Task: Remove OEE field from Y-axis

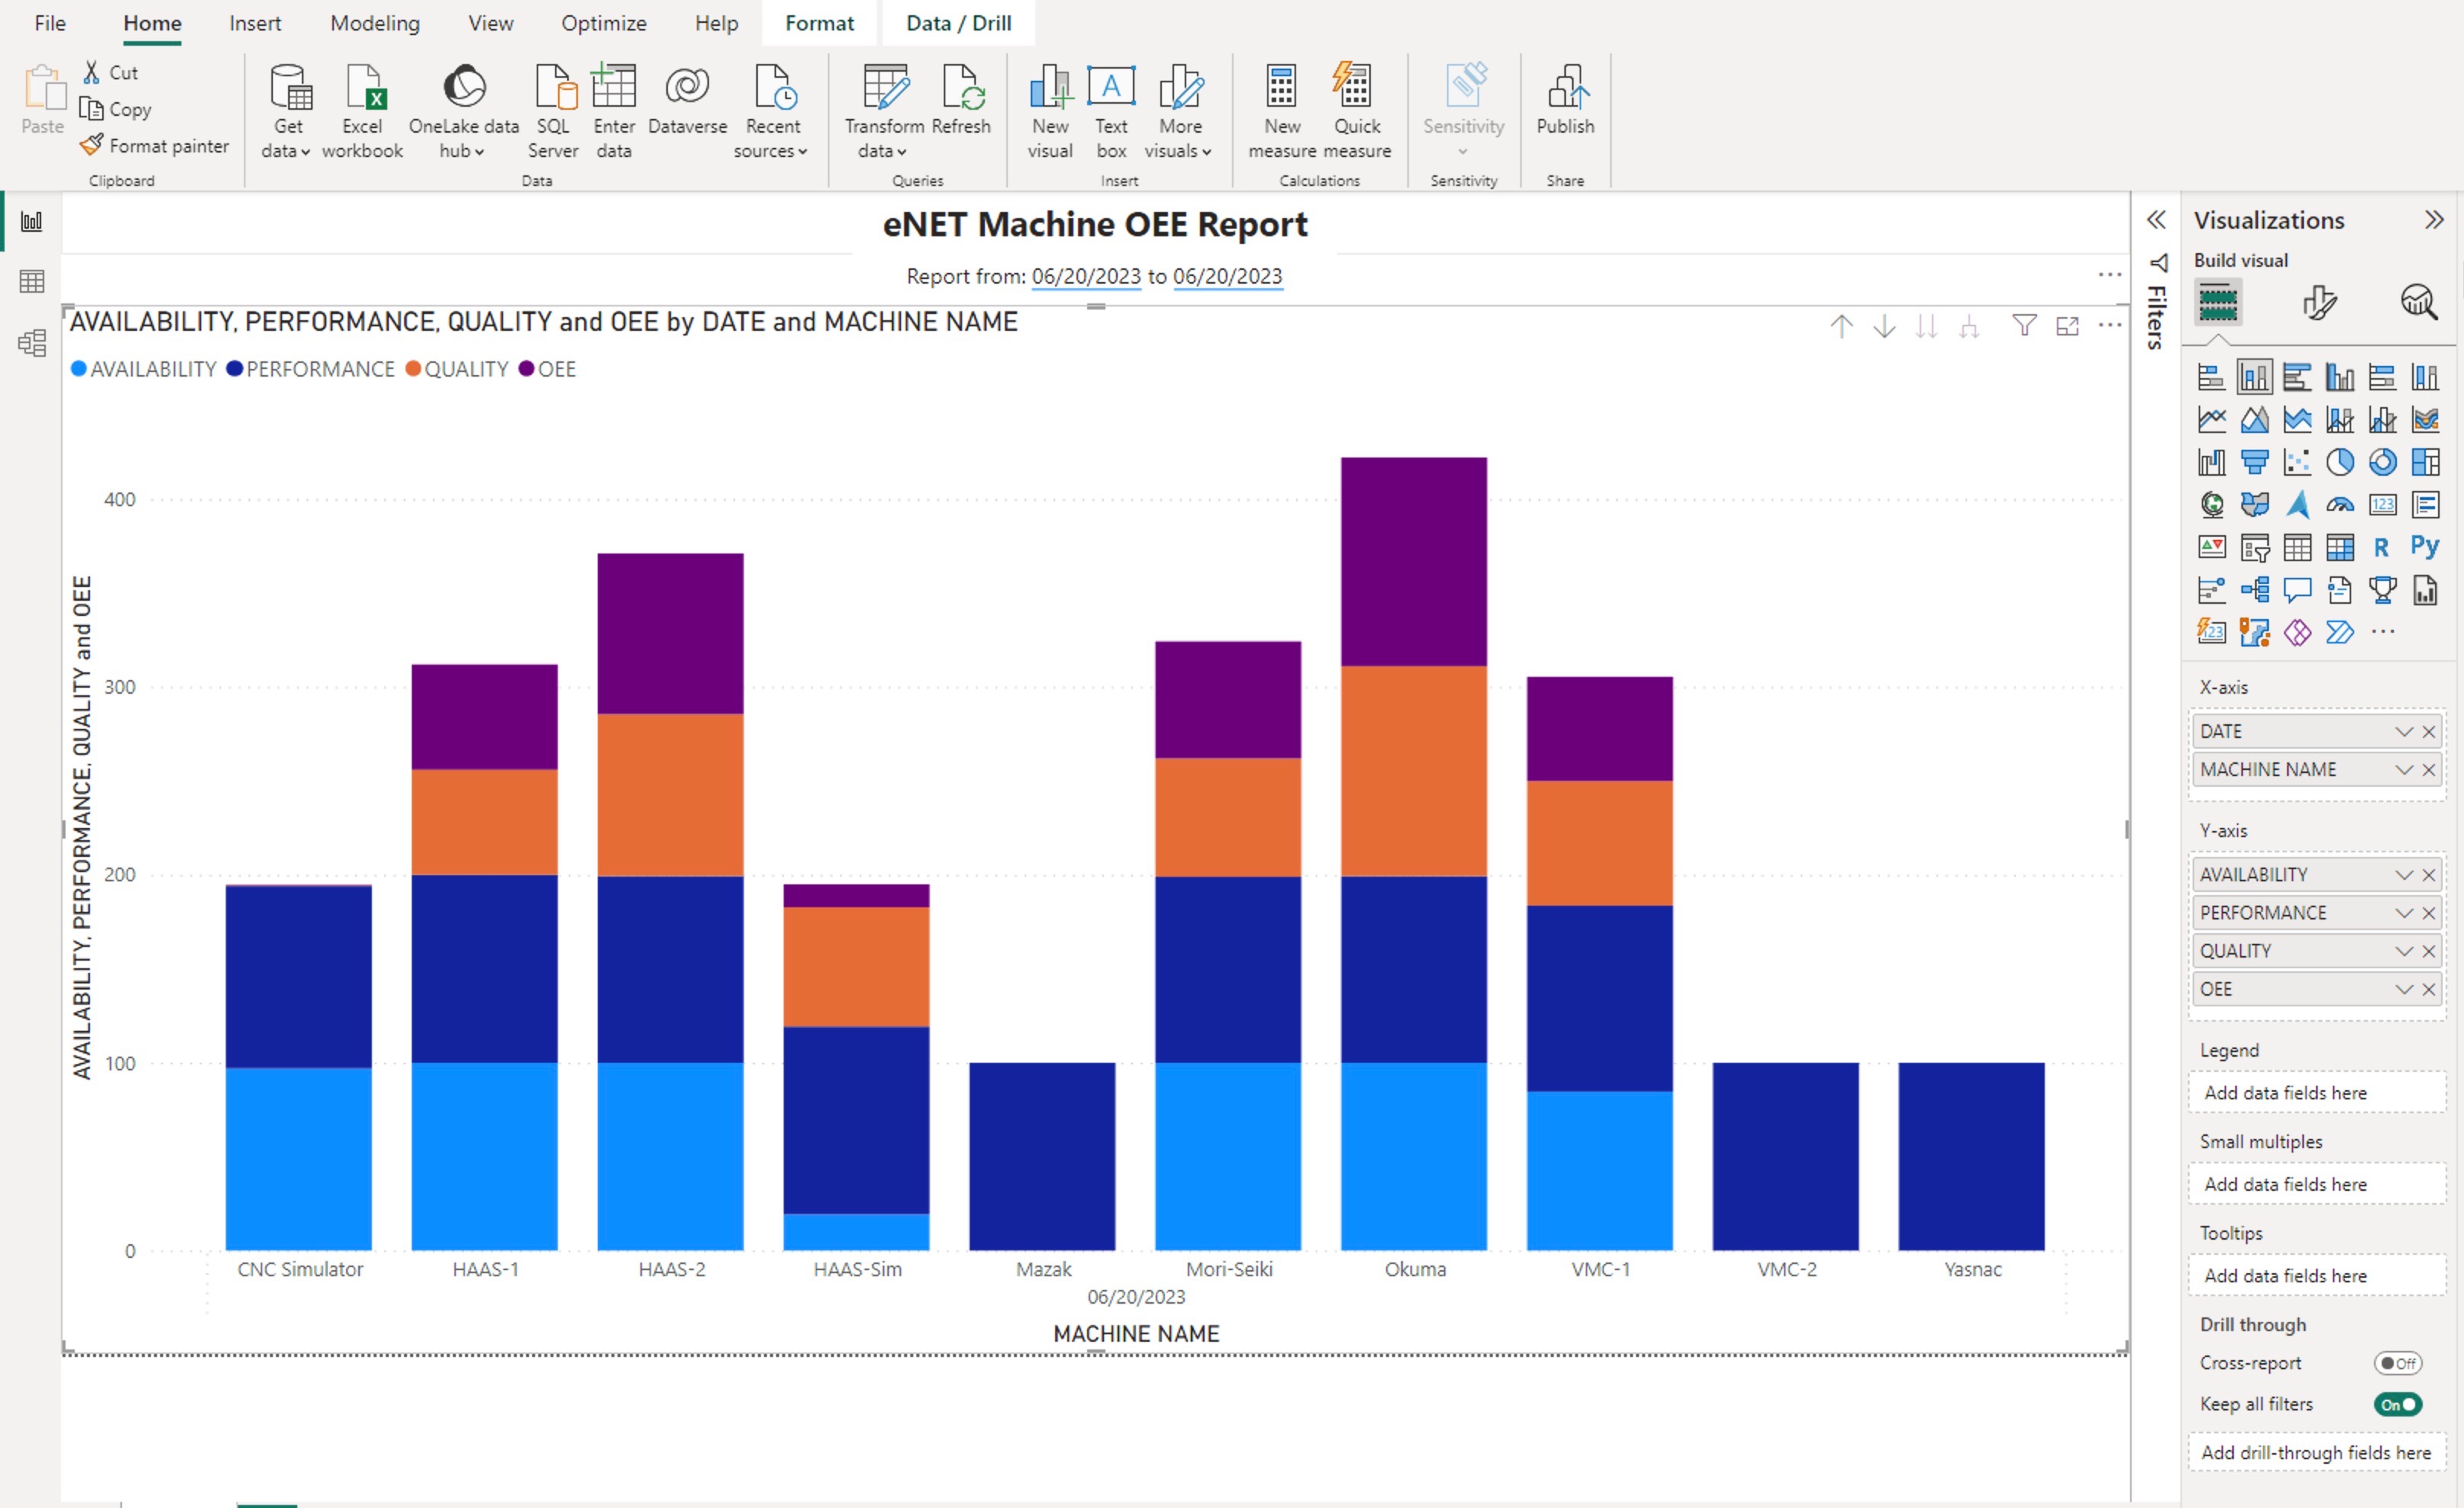Action: tap(2428, 989)
